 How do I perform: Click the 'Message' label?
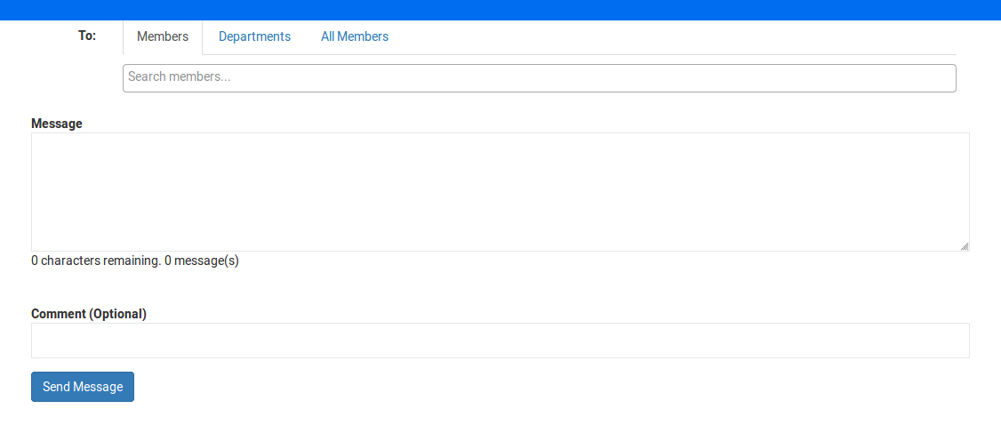(x=57, y=124)
